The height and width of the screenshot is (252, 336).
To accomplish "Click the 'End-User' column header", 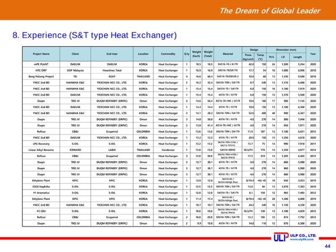I will 112,54.
